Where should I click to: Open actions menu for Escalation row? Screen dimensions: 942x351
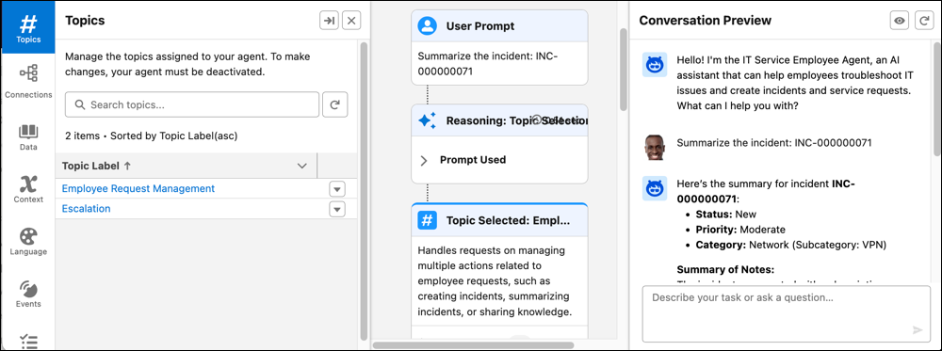pyautogui.click(x=337, y=210)
